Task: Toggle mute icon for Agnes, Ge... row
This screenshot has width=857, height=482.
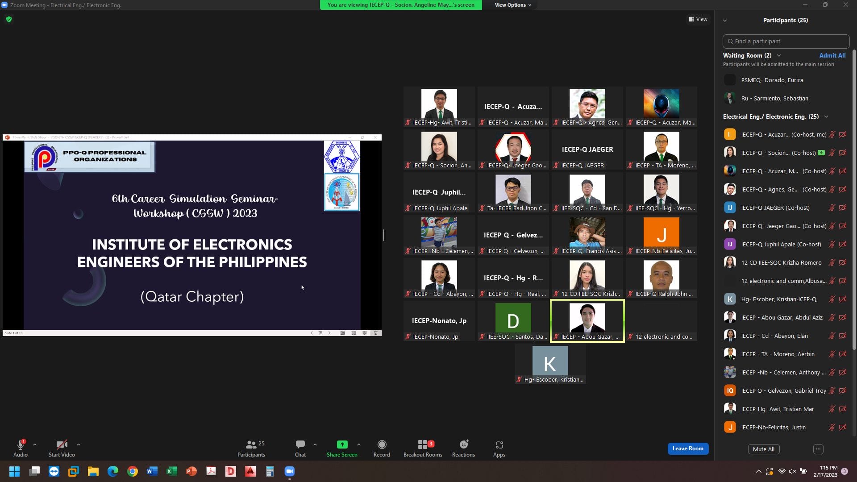Action: coord(832,189)
